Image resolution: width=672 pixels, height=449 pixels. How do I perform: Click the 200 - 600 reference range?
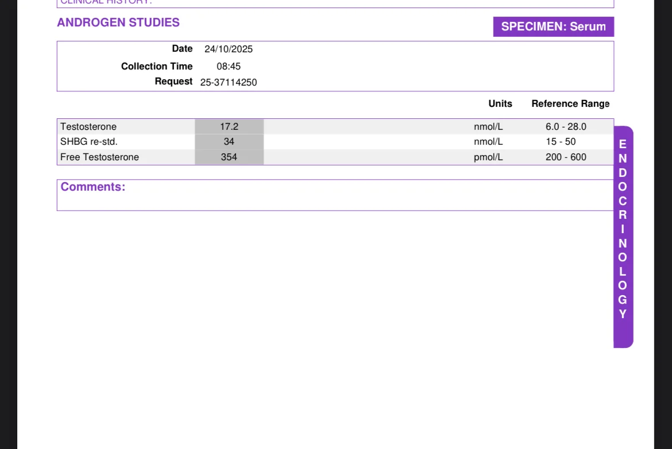click(566, 157)
